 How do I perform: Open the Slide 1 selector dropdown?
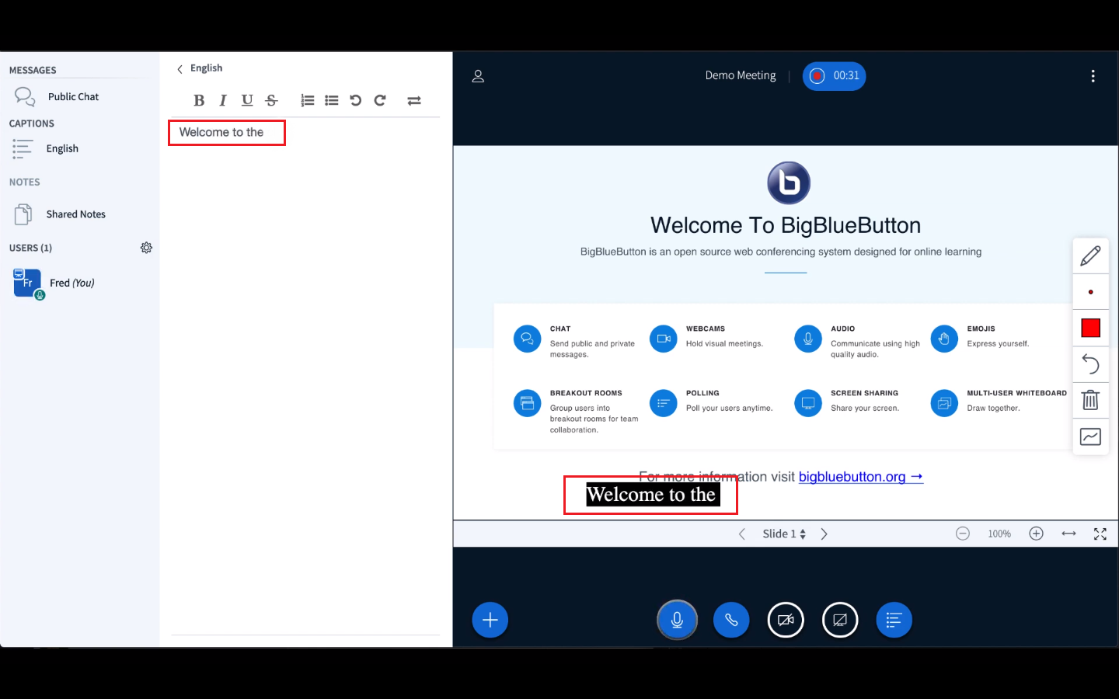783,534
